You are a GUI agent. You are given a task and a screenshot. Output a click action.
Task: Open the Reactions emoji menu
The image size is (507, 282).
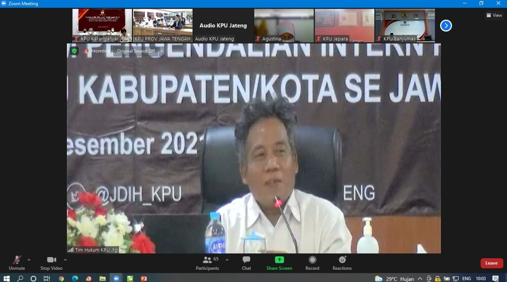point(342,260)
